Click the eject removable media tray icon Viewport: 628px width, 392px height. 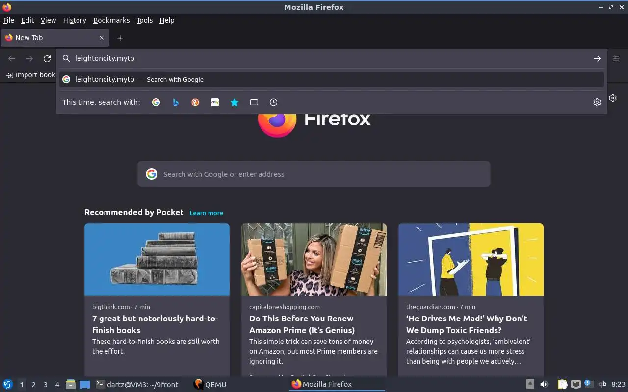[530, 384]
